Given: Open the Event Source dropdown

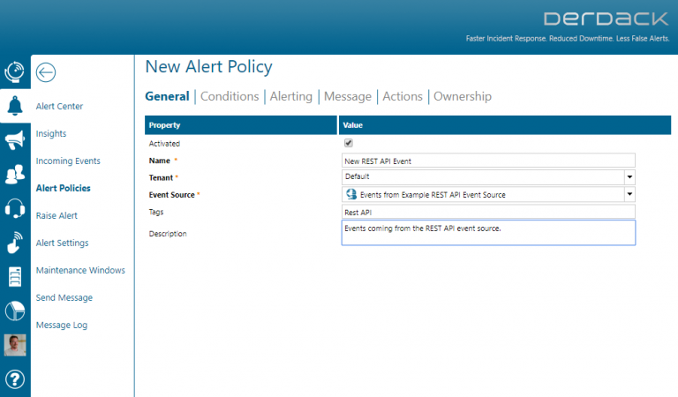Looking at the screenshot, I should pyautogui.click(x=629, y=195).
